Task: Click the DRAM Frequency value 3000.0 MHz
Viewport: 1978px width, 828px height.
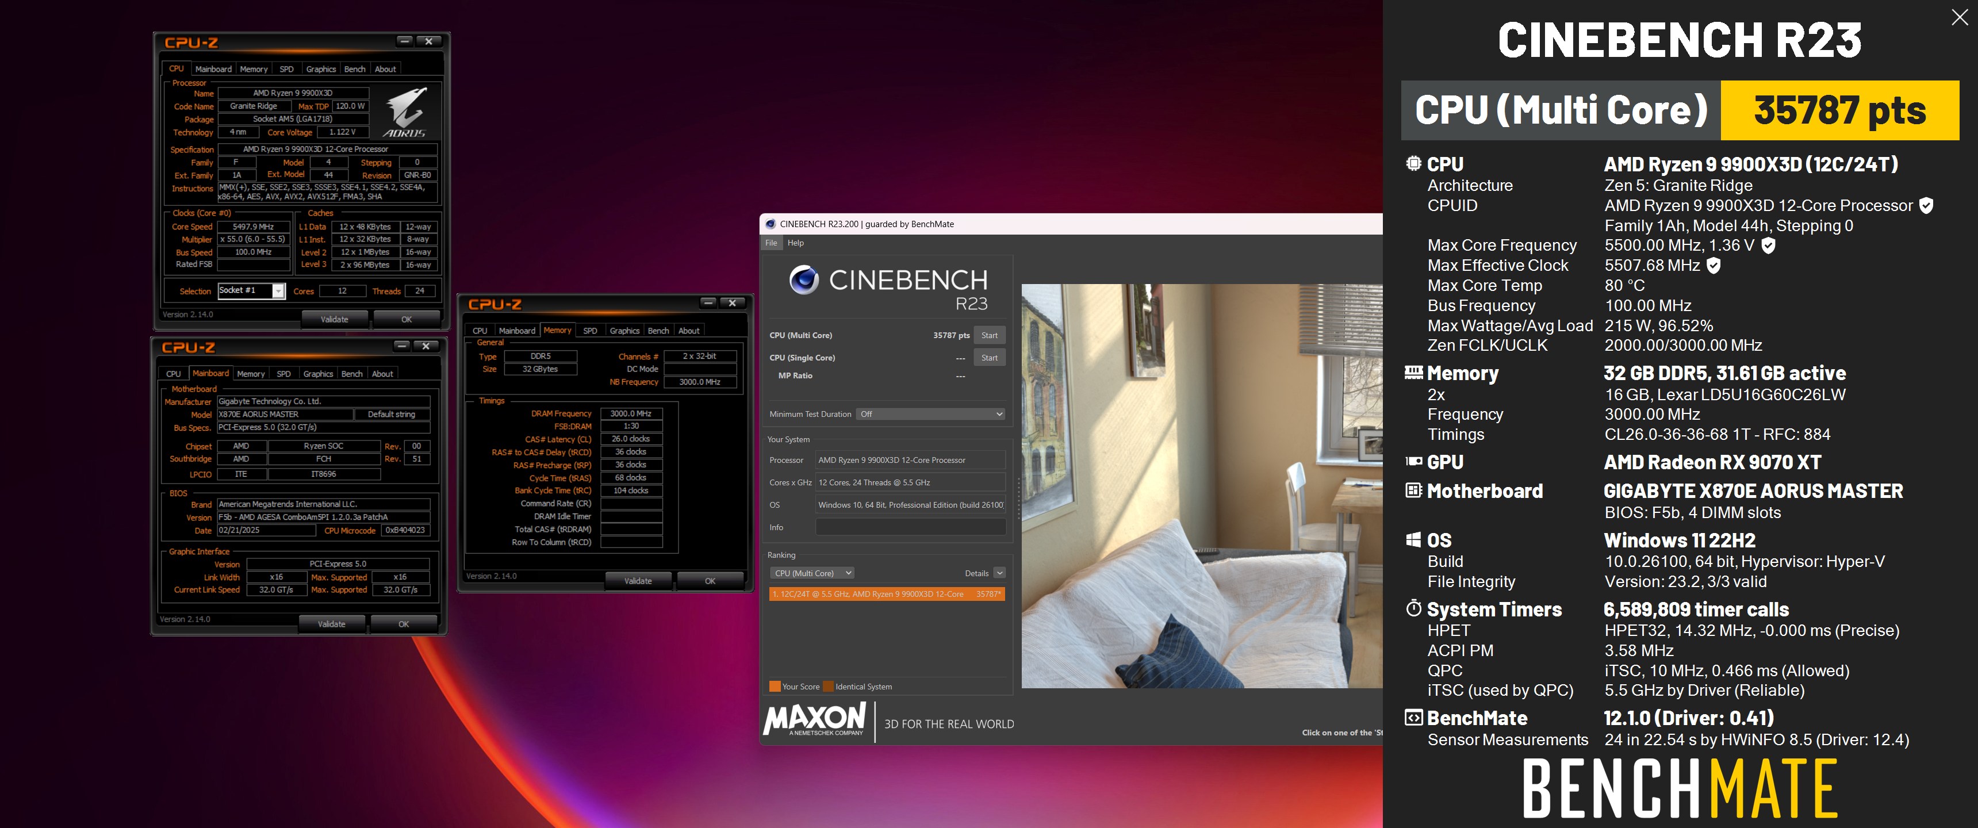Action: pos(631,413)
